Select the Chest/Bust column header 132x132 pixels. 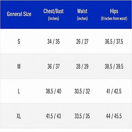(53, 15)
